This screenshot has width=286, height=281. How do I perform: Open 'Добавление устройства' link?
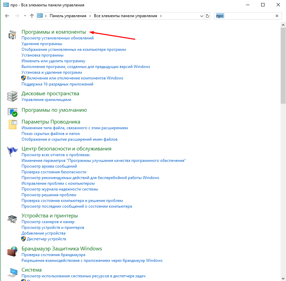(x=43, y=233)
